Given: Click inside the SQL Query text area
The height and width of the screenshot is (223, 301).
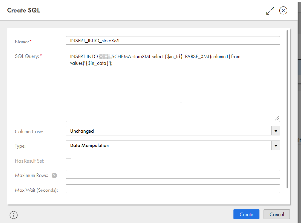Looking at the screenshot, I should point(173,86).
